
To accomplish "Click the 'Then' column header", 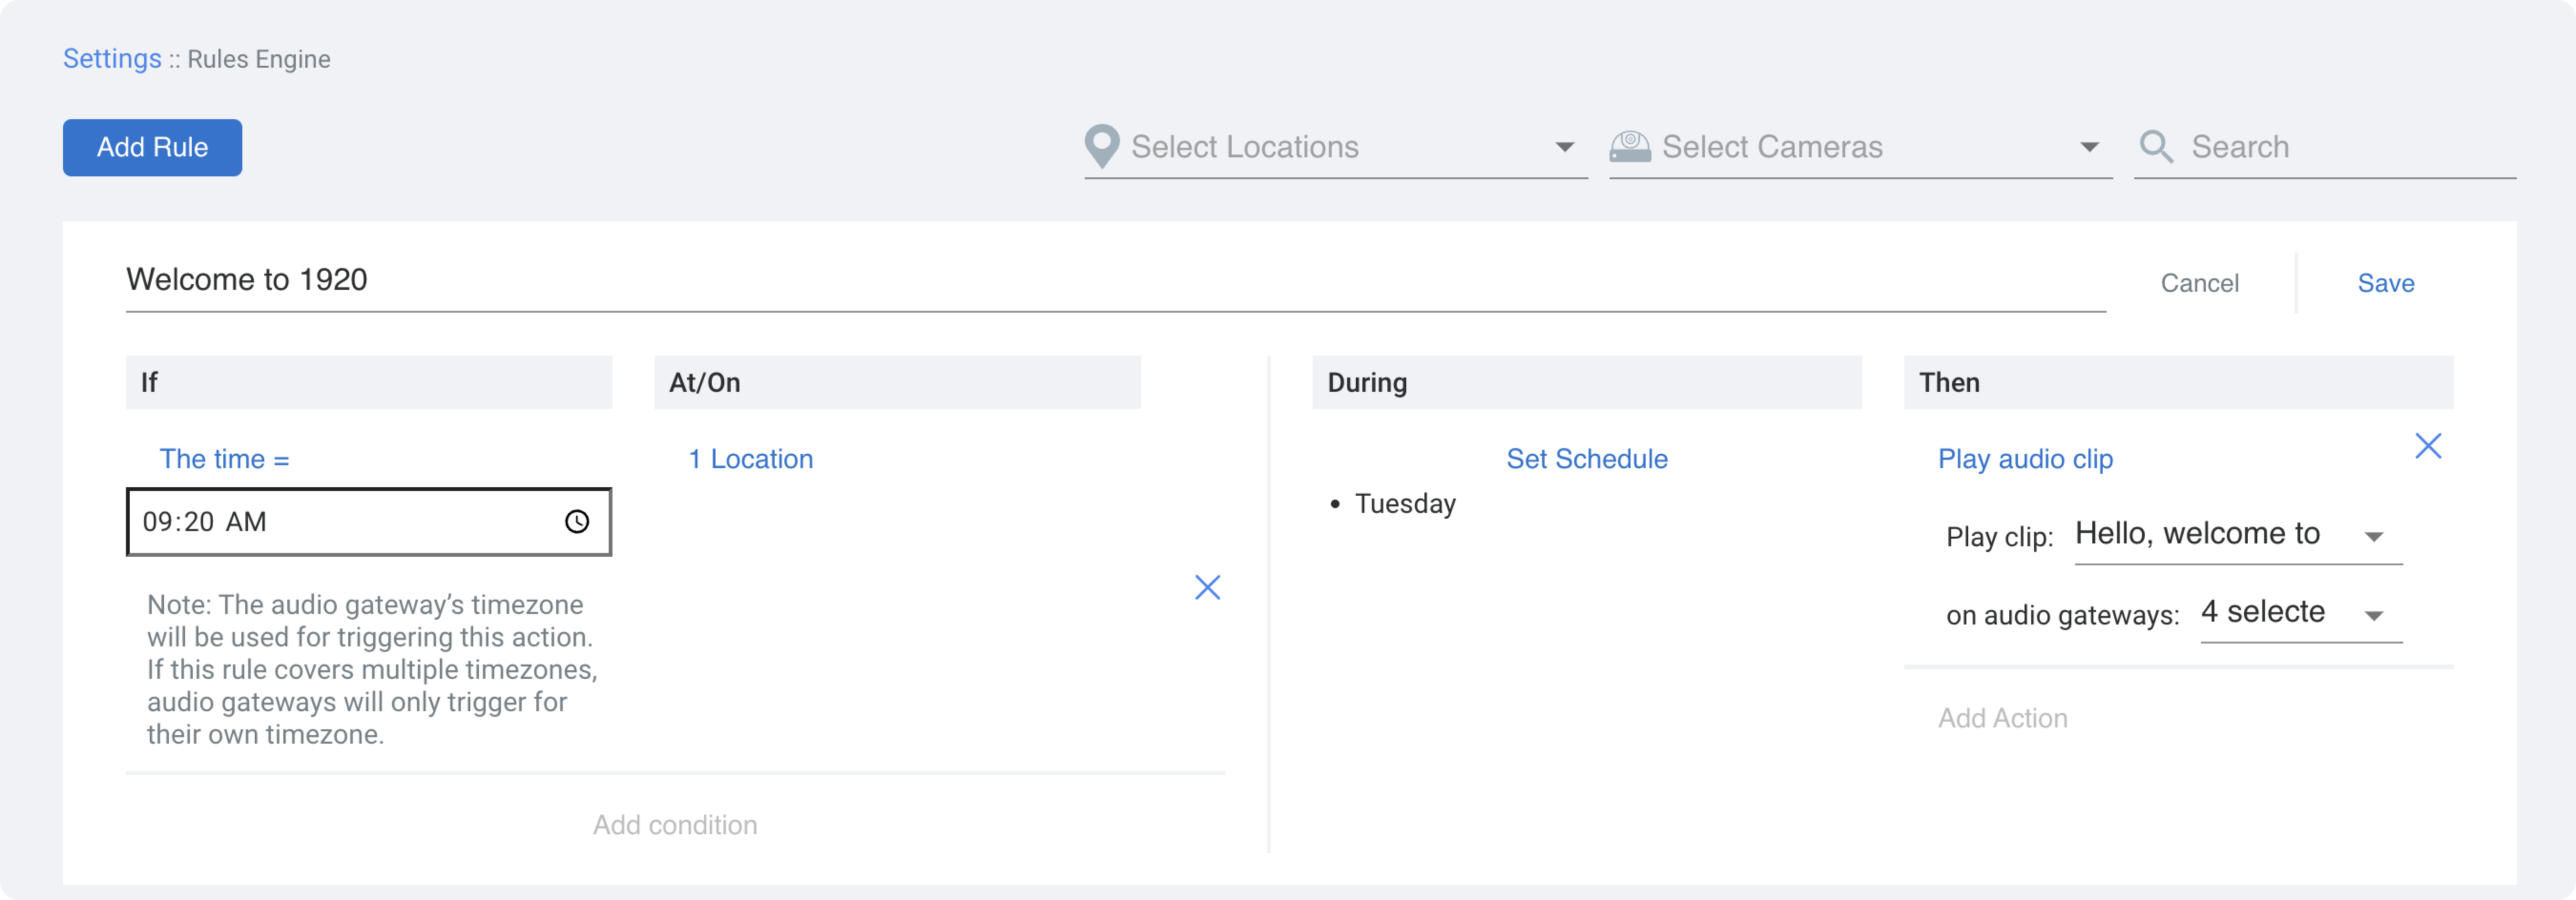I will 2178,383.
